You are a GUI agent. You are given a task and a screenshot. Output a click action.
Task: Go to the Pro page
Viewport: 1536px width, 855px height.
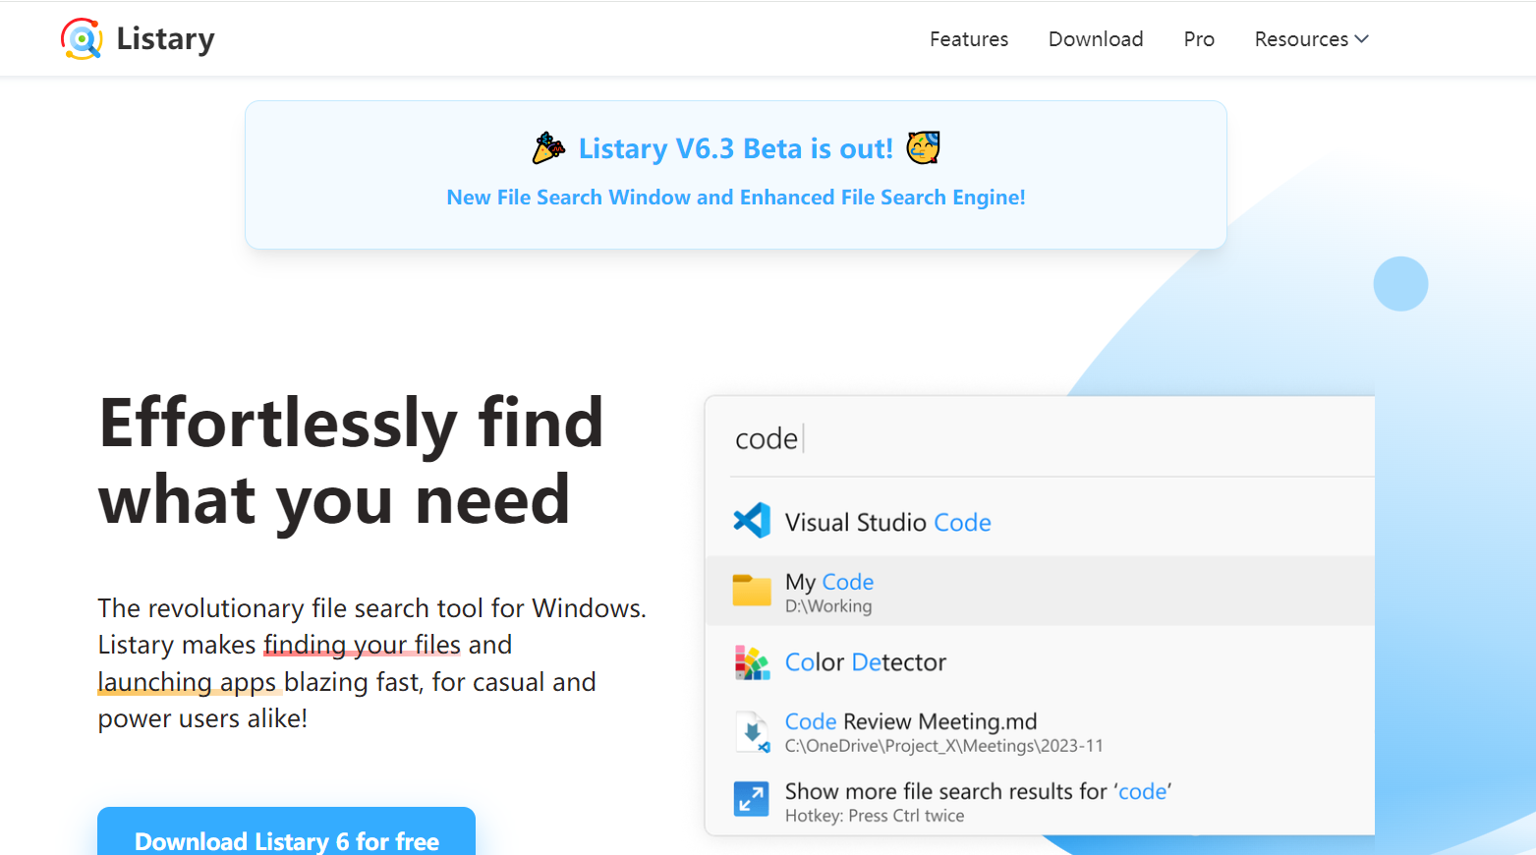tap(1199, 39)
